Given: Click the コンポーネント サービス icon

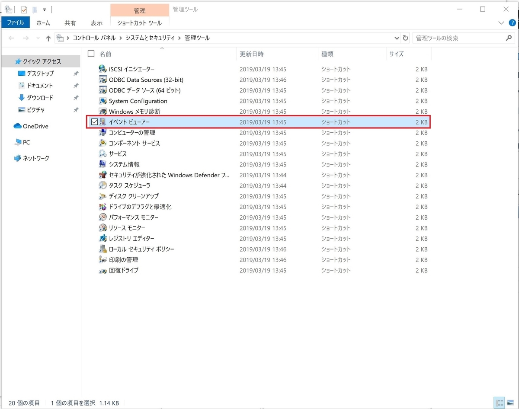Looking at the screenshot, I should pyautogui.click(x=103, y=143).
